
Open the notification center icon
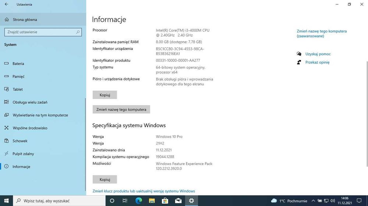point(359,201)
